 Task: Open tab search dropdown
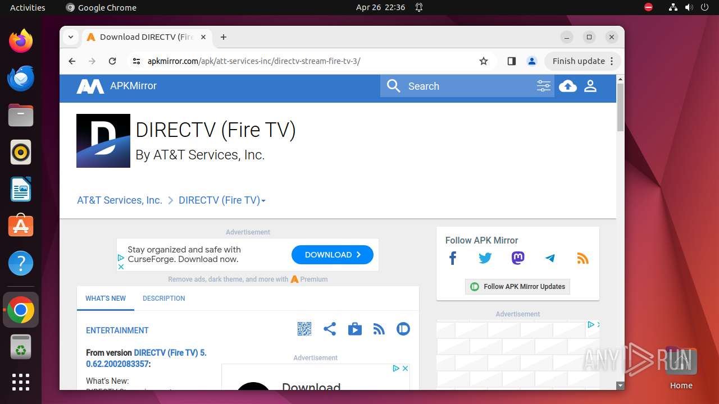pyautogui.click(x=71, y=37)
